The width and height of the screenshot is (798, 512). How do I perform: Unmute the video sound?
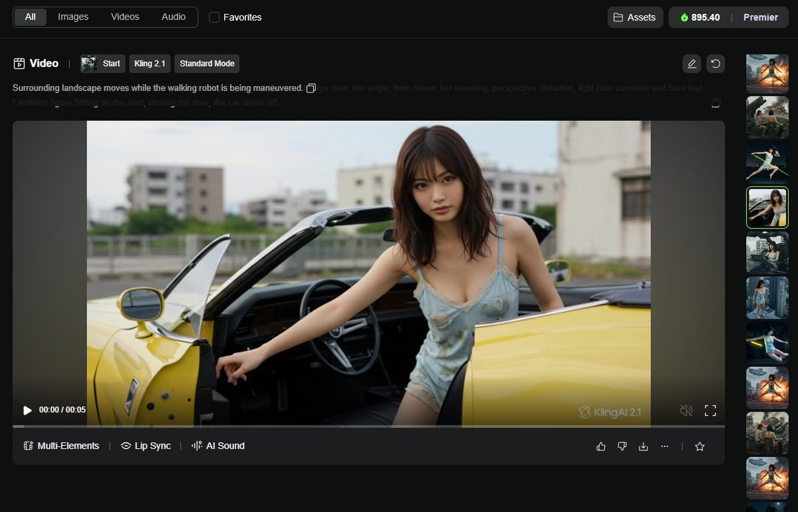(x=686, y=411)
